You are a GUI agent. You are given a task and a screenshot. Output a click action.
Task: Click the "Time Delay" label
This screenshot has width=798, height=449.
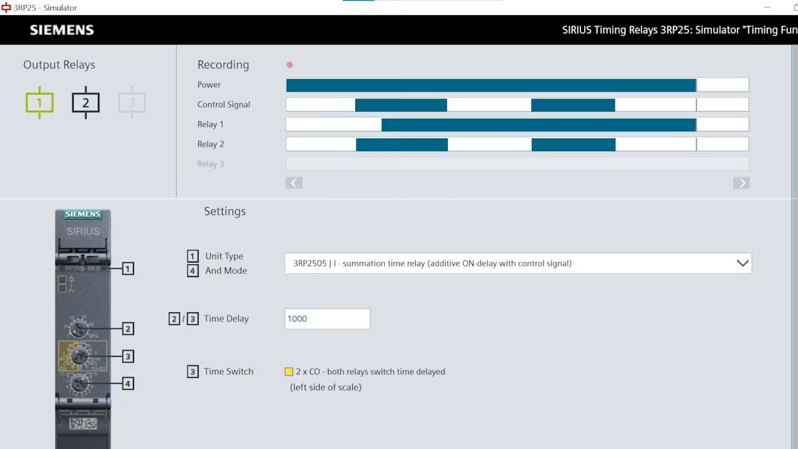(x=226, y=319)
